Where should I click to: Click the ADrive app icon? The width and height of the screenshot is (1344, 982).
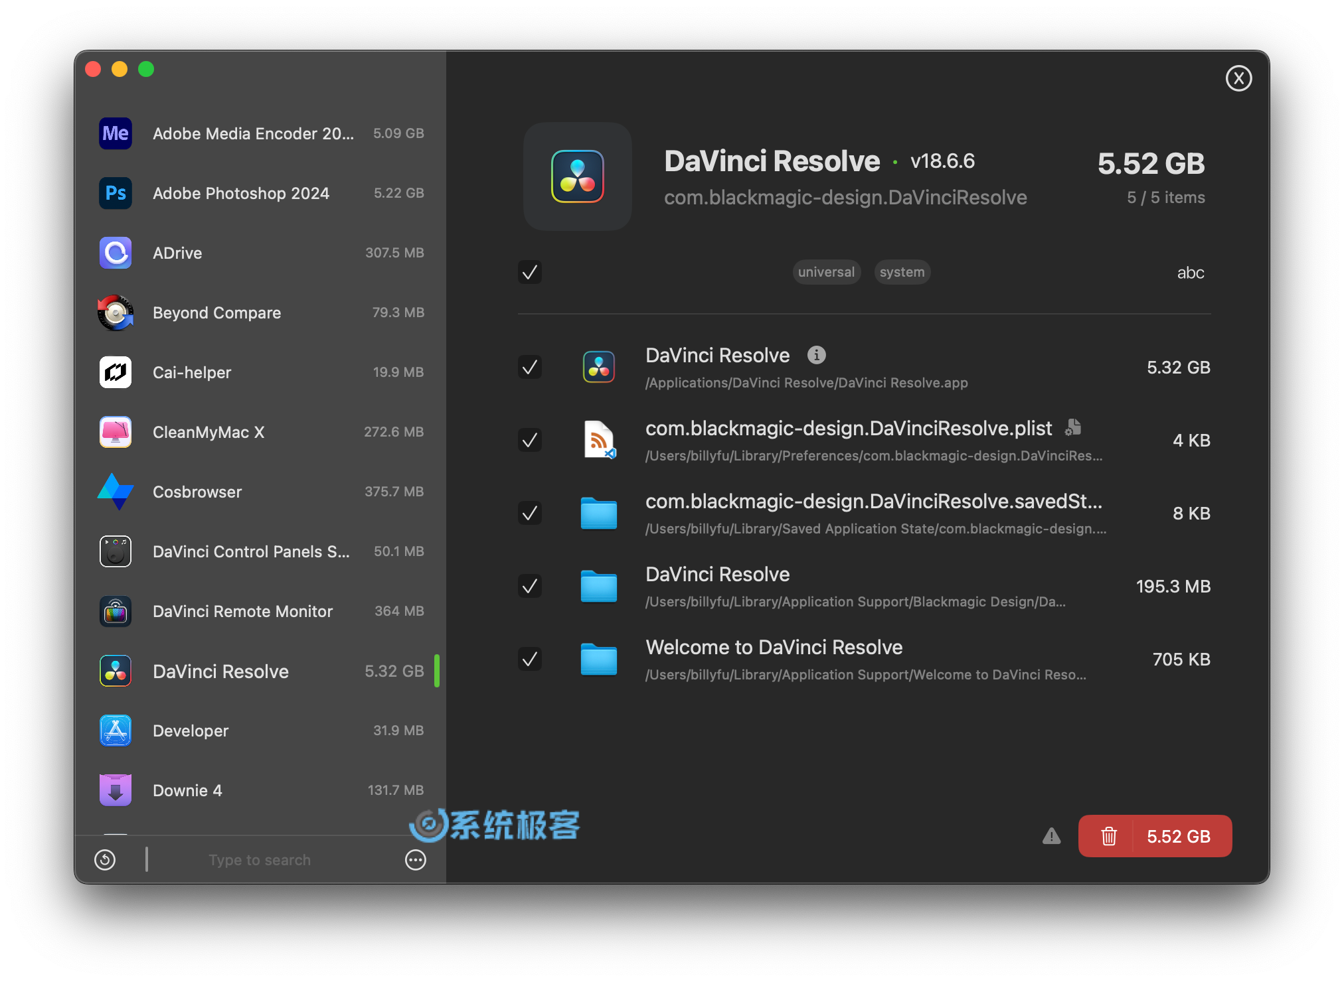(x=116, y=253)
